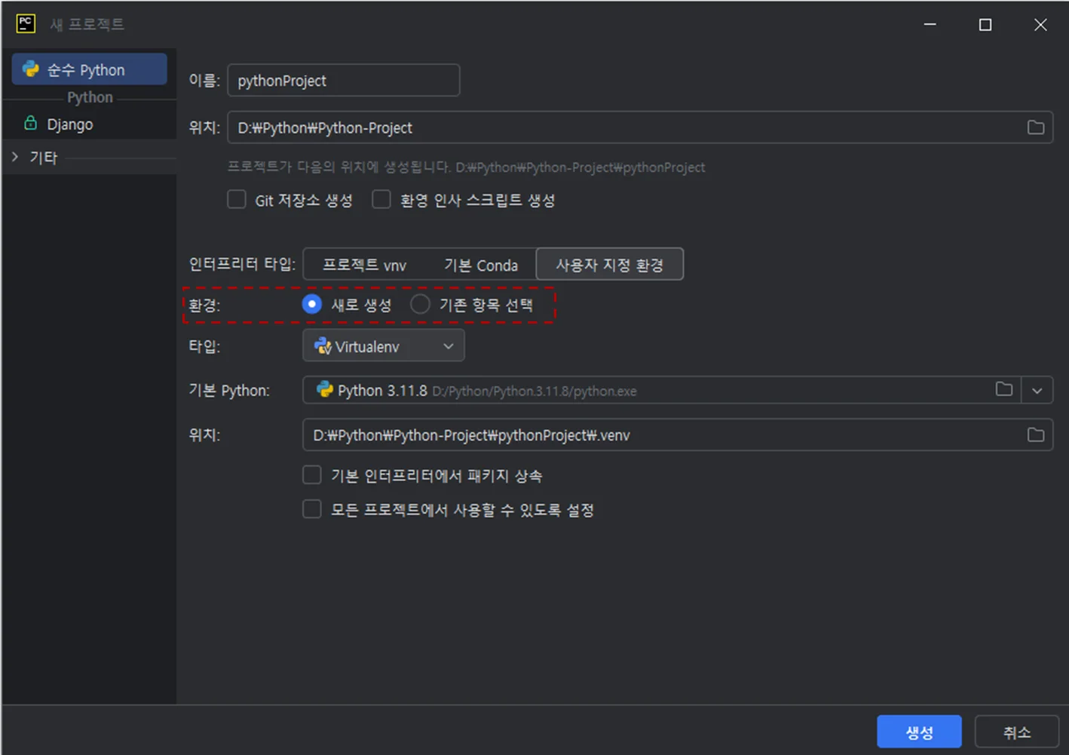Click the PyCharm logo in title bar
This screenshot has width=1069, height=755.
click(26, 23)
